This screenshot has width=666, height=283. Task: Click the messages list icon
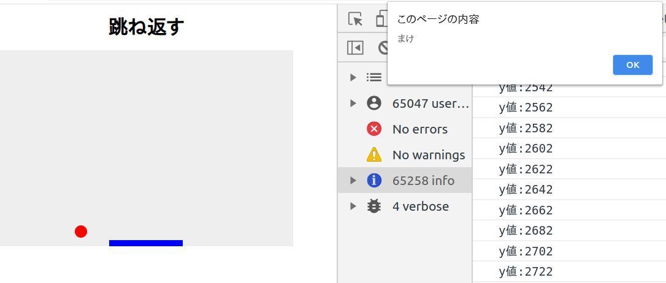click(x=373, y=77)
